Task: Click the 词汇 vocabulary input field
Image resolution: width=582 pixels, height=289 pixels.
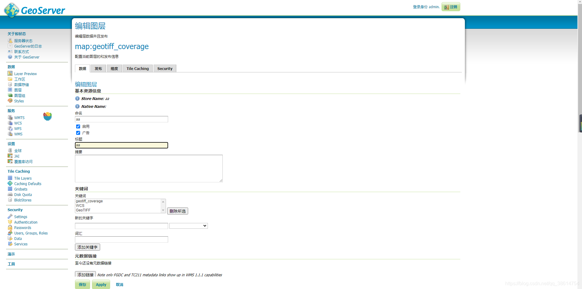Action: click(x=121, y=239)
